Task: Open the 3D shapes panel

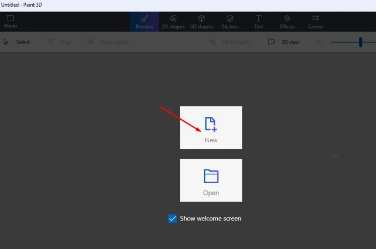Action: [202, 22]
